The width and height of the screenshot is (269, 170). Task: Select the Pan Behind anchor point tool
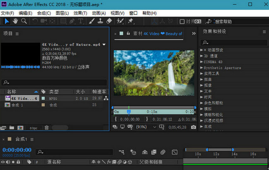pos(52,21)
